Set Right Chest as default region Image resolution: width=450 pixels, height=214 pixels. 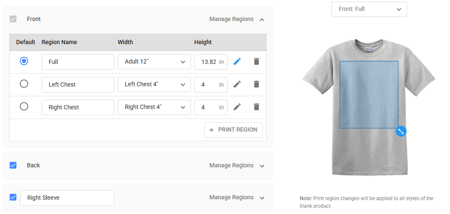[x=24, y=107]
